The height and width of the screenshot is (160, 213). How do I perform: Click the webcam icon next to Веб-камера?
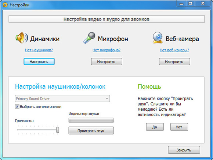(x=158, y=38)
